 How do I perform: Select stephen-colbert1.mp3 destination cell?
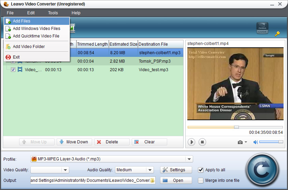[x=160, y=53]
